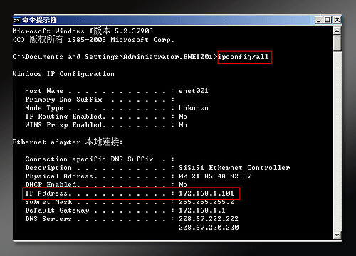The image size is (356, 256).
Task: Click the Windows IP Configuration heading
Action: (63, 74)
